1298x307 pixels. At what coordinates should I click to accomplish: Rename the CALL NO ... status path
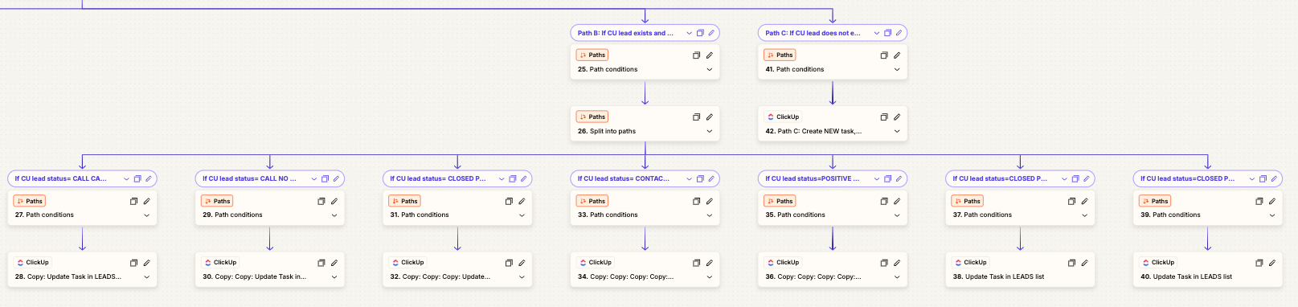point(336,179)
